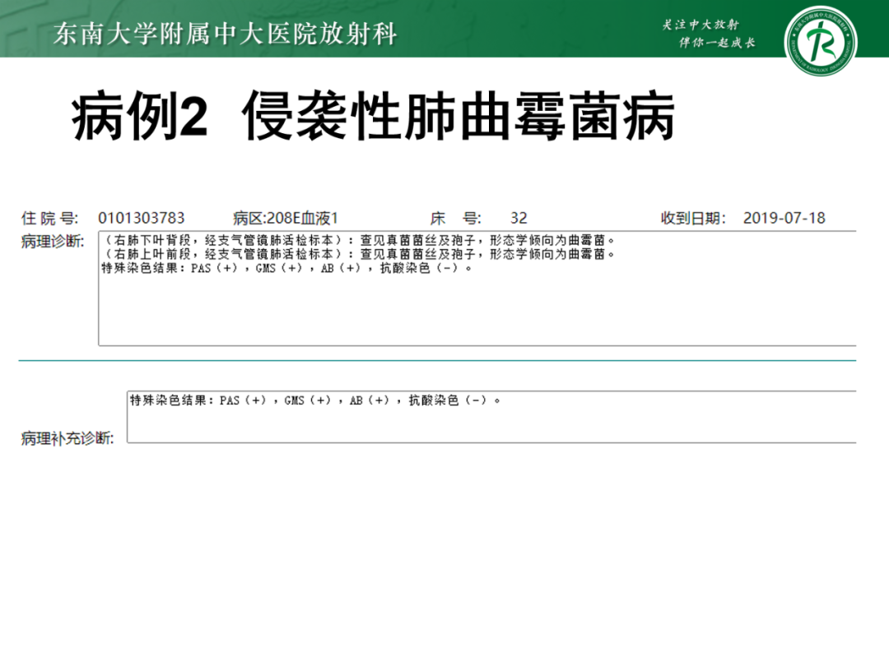Click the diagnosis line starting 右肺下叶背段
This screenshot has height=666, width=889.
pos(360,240)
